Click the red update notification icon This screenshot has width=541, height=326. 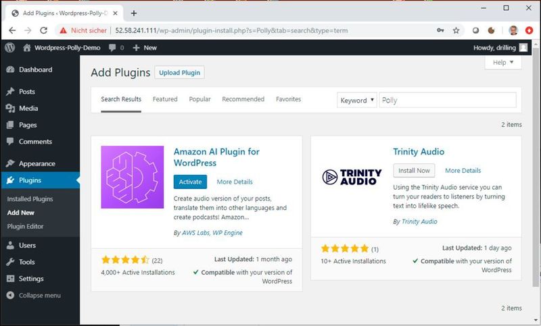coord(530,30)
